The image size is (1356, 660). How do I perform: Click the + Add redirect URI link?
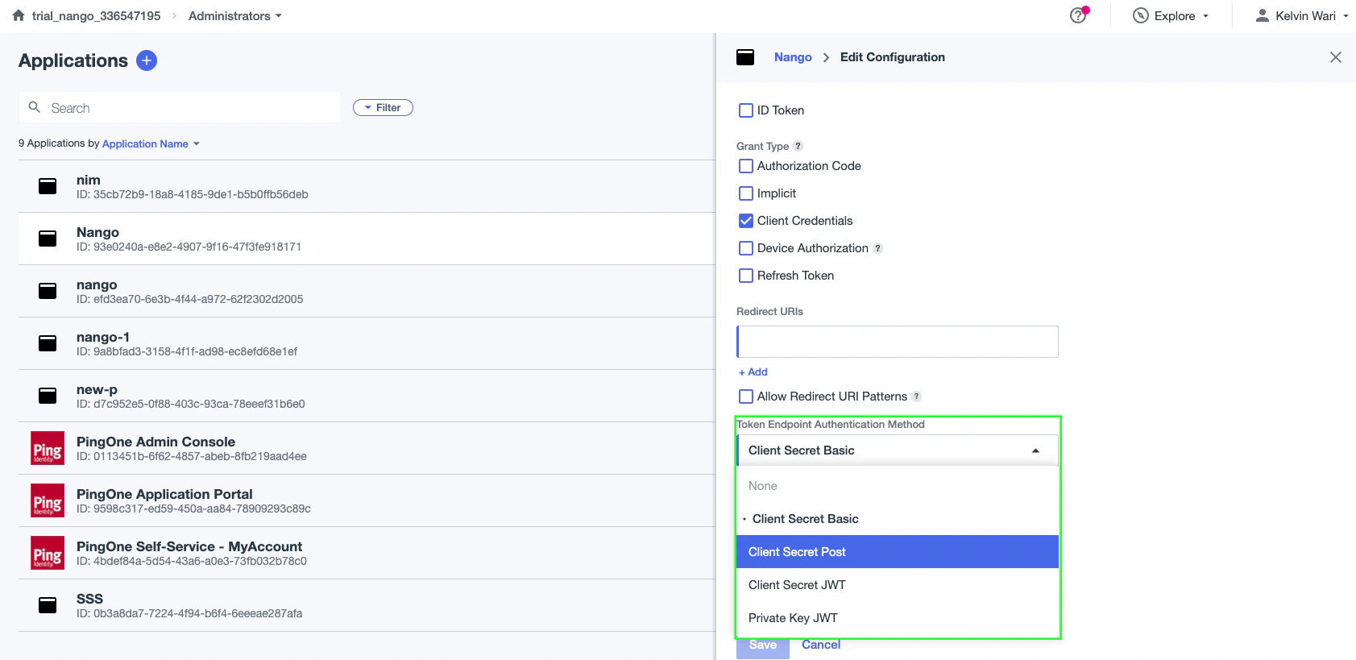click(753, 372)
